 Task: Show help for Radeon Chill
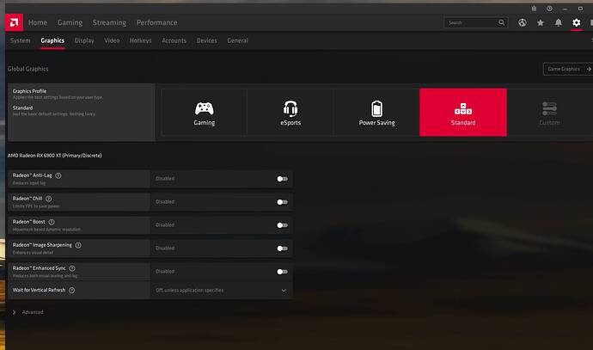49,199
